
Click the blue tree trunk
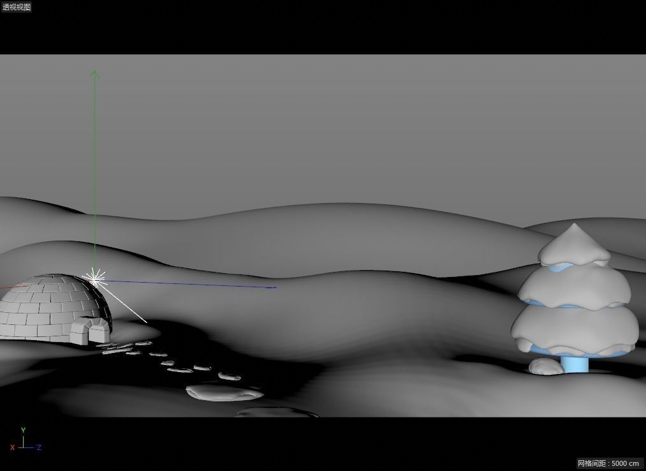click(x=575, y=364)
